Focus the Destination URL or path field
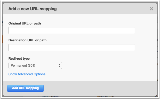The height and width of the screenshot is (99, 160). (72, 47)
